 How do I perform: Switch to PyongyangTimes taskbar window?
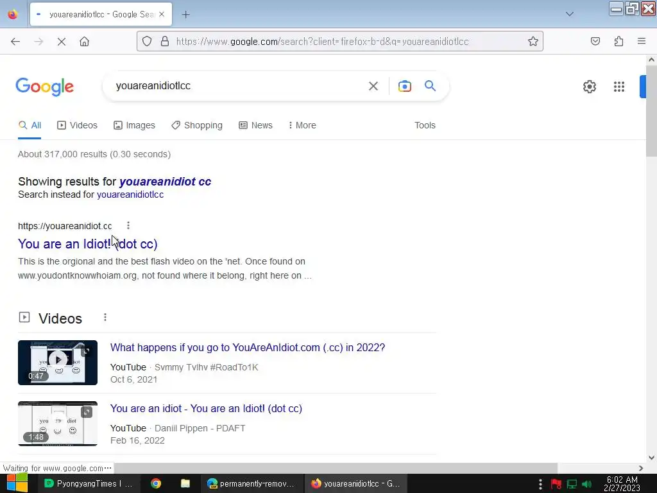[x=89, y=483]
